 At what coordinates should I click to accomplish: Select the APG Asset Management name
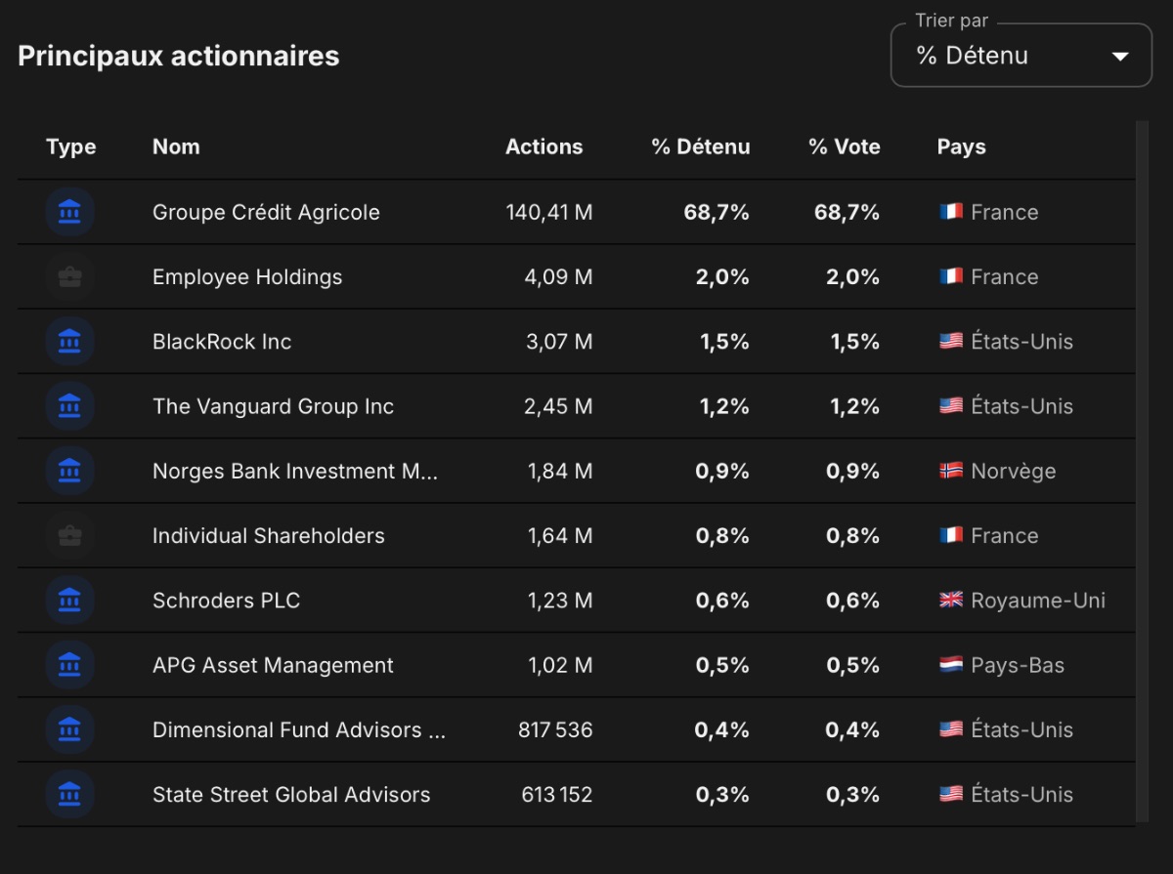pos(273,665)
